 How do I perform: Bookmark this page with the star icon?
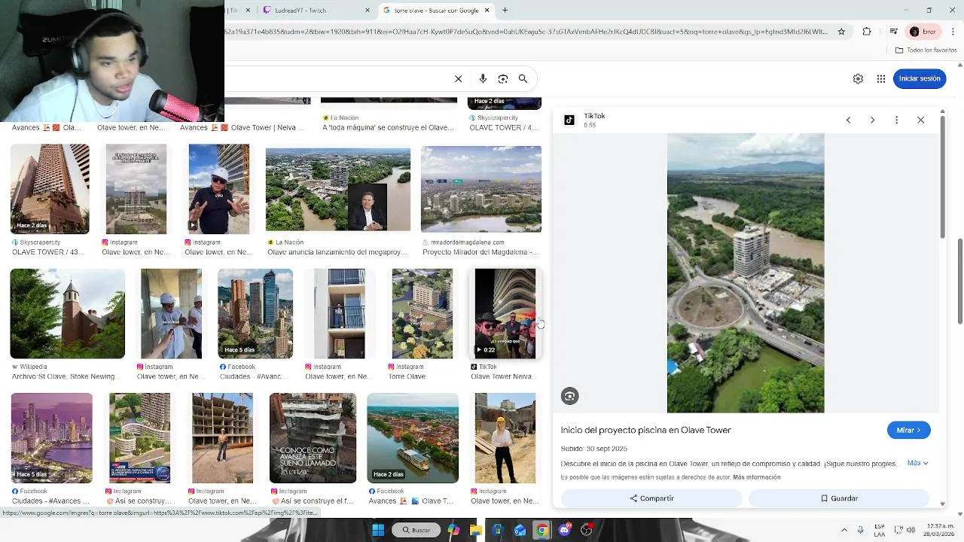coord(841,32)
